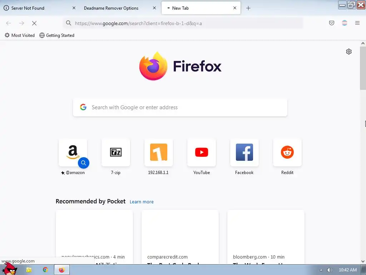Click Learn more Pocket link
The height and width of the screenshot is (275, 366).
tap(142, 202)
